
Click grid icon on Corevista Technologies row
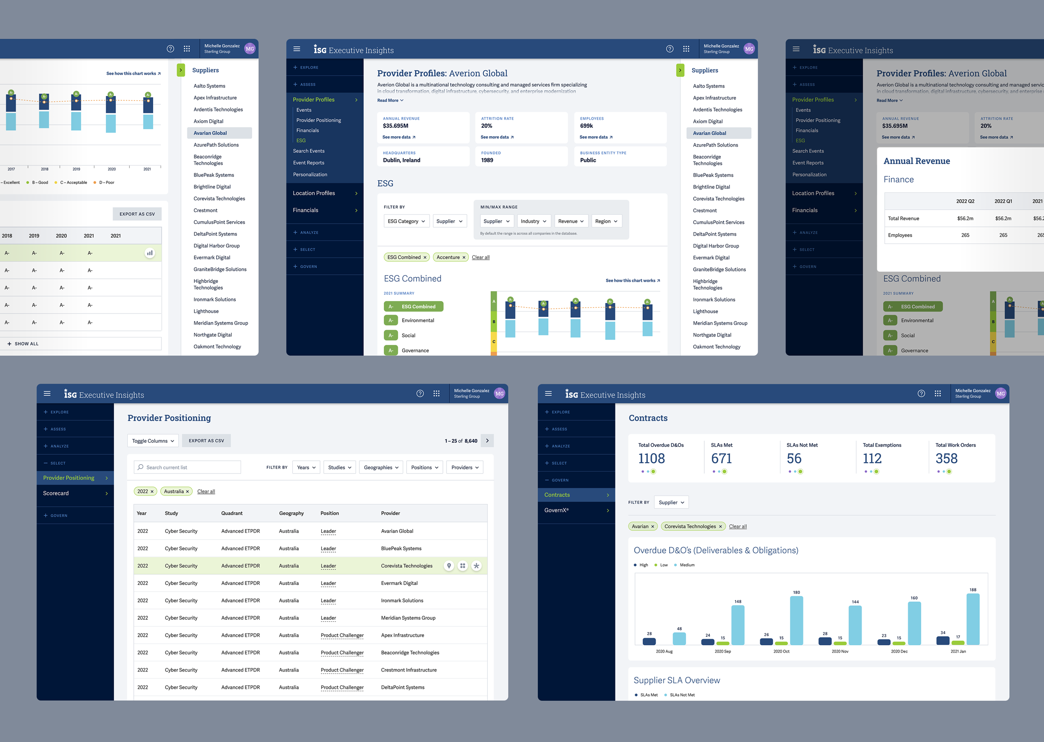(463, 566)
